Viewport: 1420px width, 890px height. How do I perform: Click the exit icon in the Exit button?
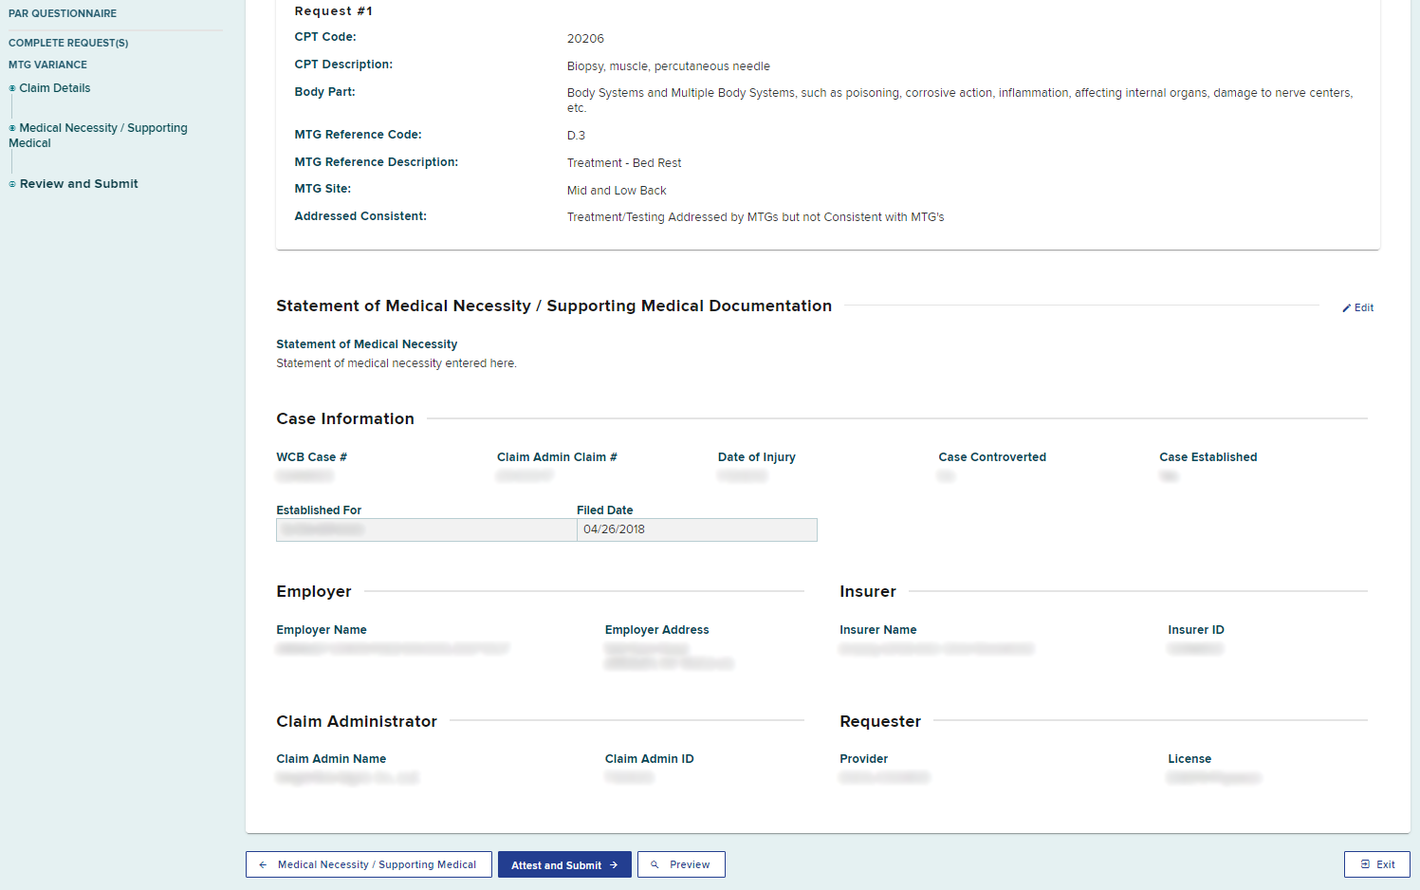tap(1365, 865)
